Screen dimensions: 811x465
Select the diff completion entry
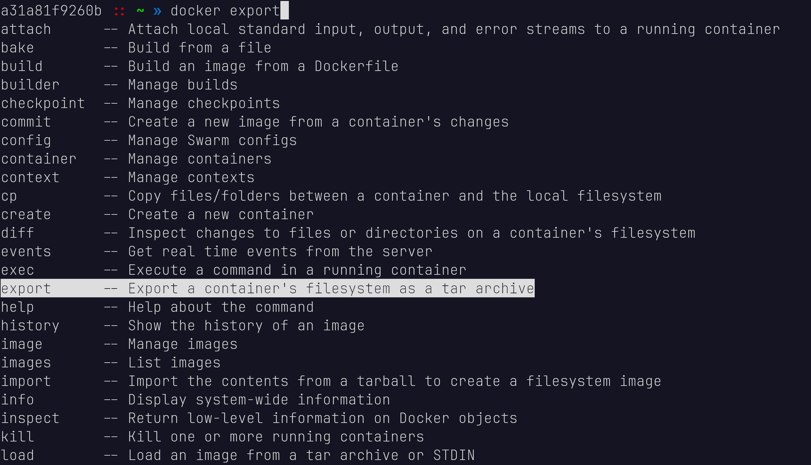(18, 233)
